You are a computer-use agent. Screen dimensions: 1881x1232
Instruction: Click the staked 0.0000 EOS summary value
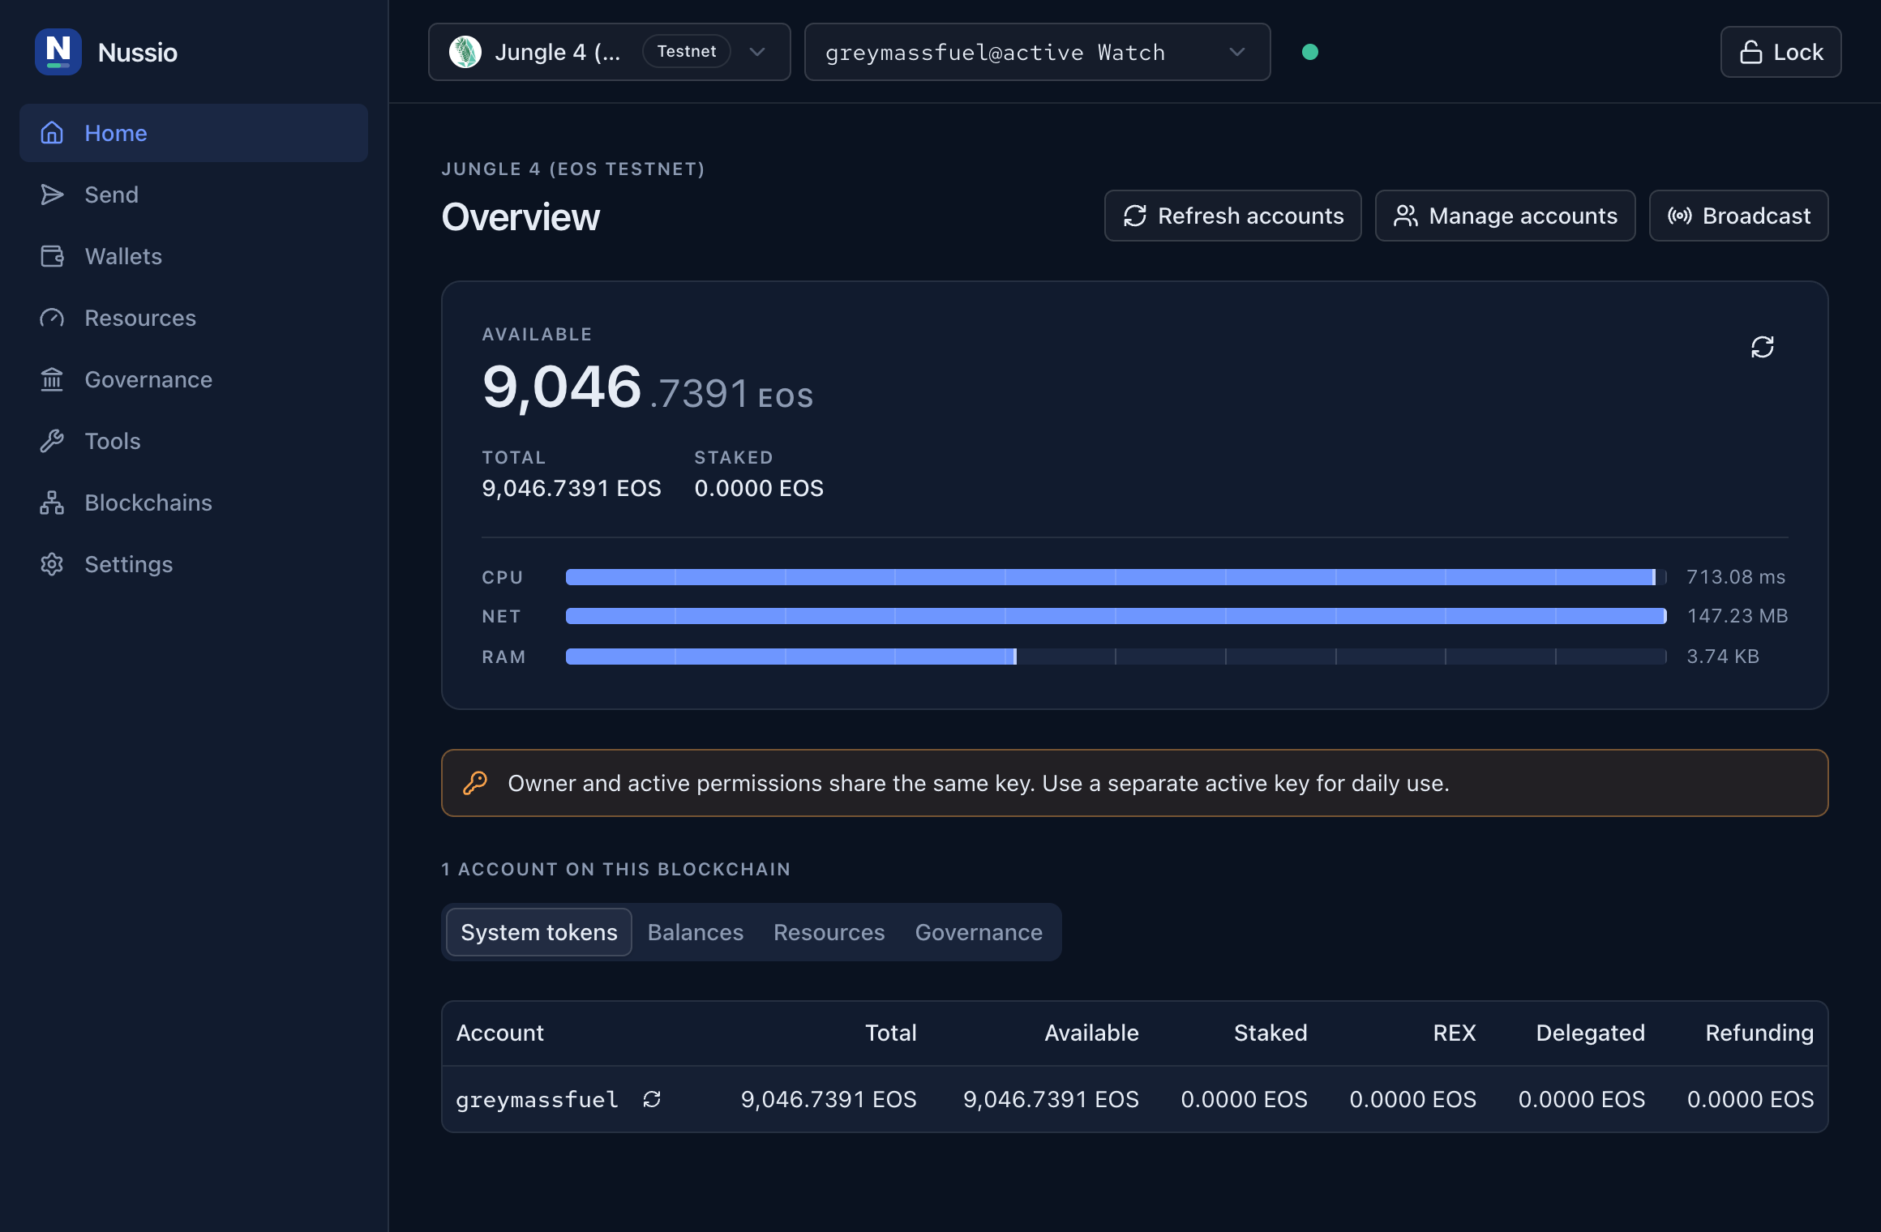[759, 488]
